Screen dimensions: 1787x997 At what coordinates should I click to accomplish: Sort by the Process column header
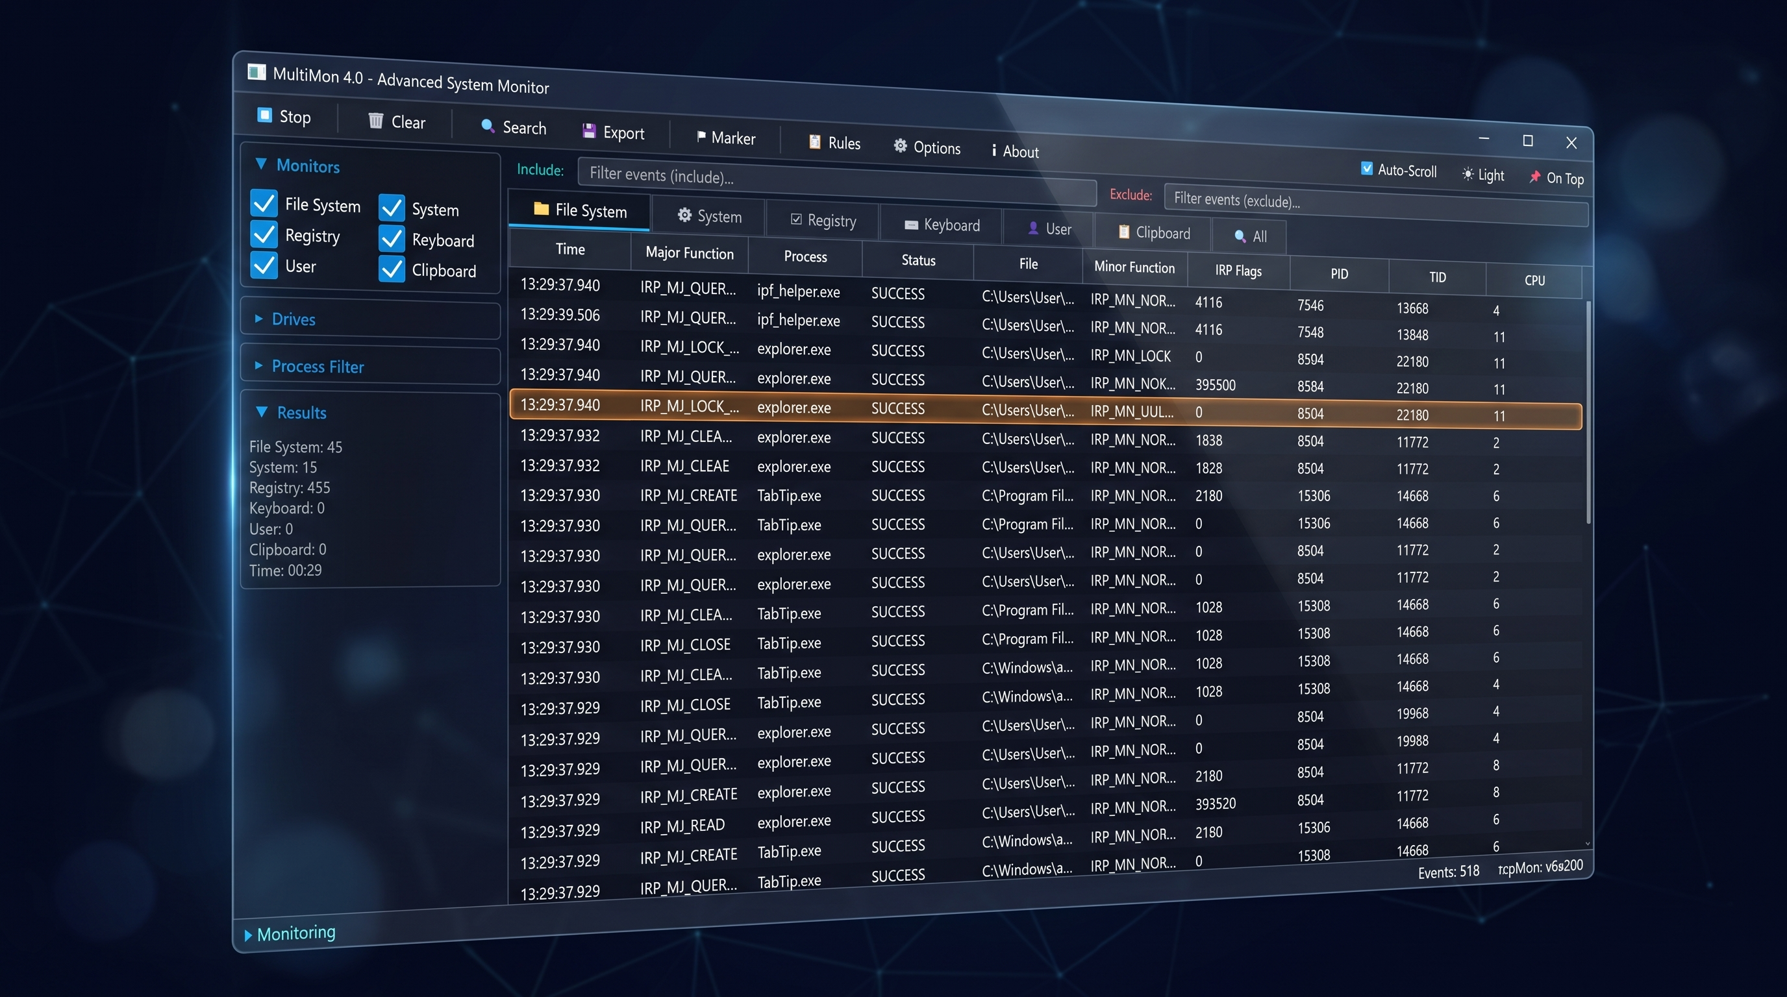tap(805, 256)
